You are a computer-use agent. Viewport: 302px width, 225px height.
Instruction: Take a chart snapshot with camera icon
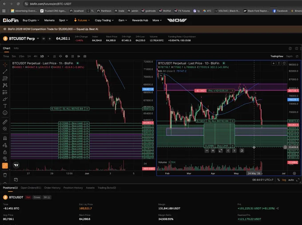pos(85,56)
